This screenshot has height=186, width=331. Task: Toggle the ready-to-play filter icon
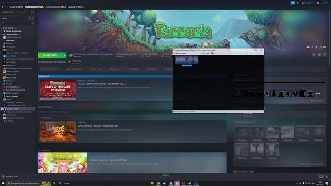[33, 19]
